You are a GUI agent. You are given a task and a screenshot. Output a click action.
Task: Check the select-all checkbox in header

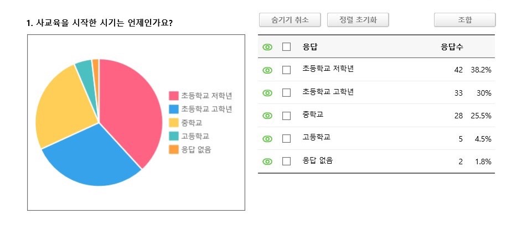(286, 47)
